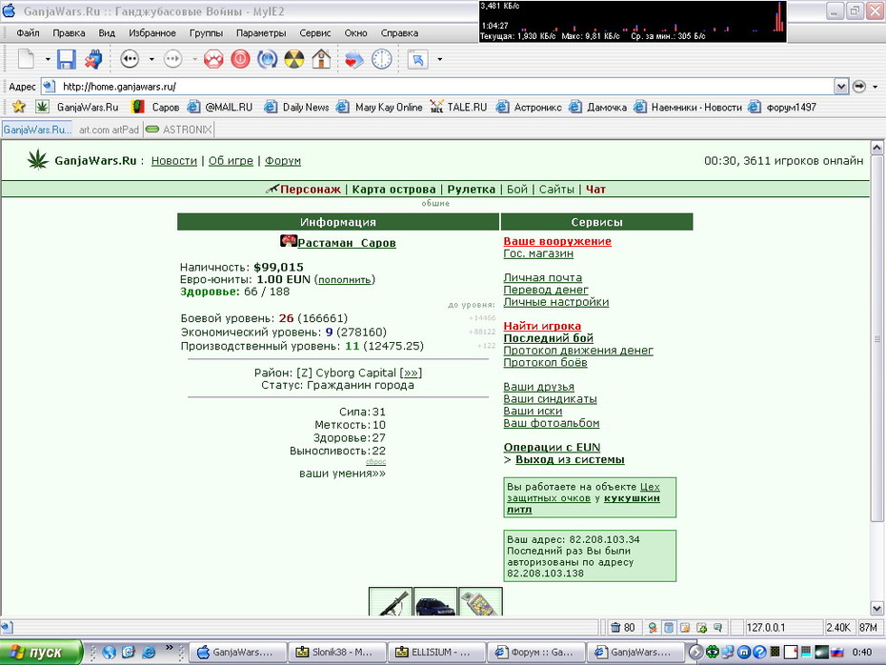This screenshot has width=886, height=665.
Task: Click the пуск start button
Action: (41, 652)
